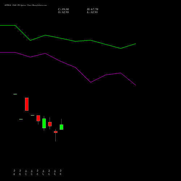181x181 pixels.
Task: Click the large red candle for 21 Apr
Action: (x=27, y=104)
